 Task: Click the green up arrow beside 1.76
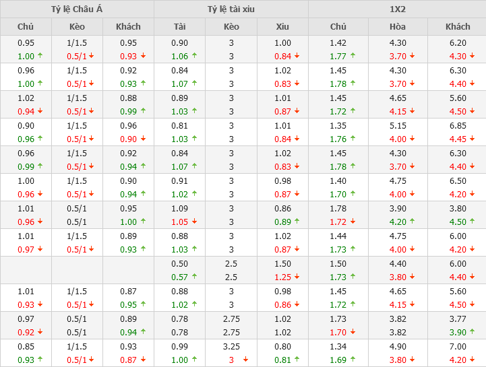tap(353, 139)
